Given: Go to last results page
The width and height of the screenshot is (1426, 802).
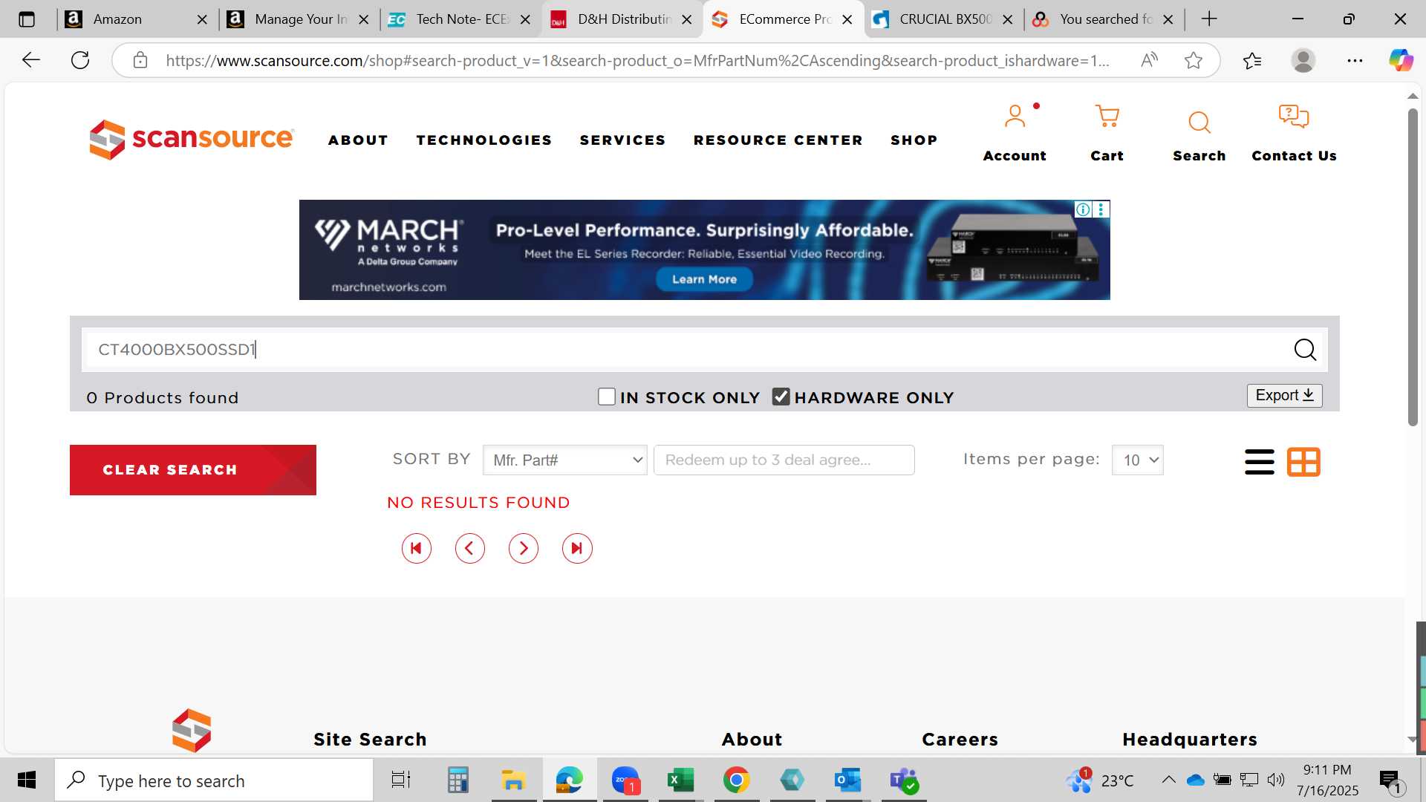Looking at the screenshot, I should (x=577, y=549).
